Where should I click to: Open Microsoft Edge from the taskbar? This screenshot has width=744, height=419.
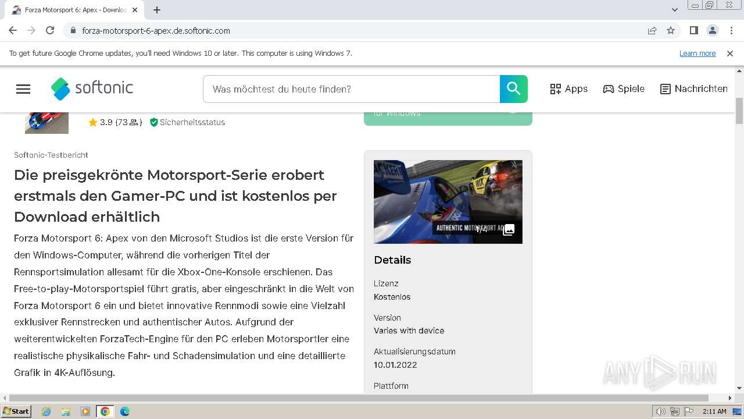pyautogui.click(x=125, y=411)
